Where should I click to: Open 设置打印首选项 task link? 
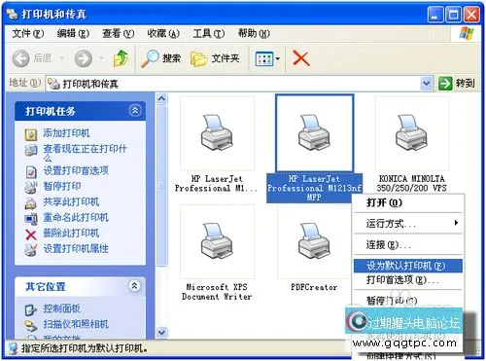click(x=76, y=170)
